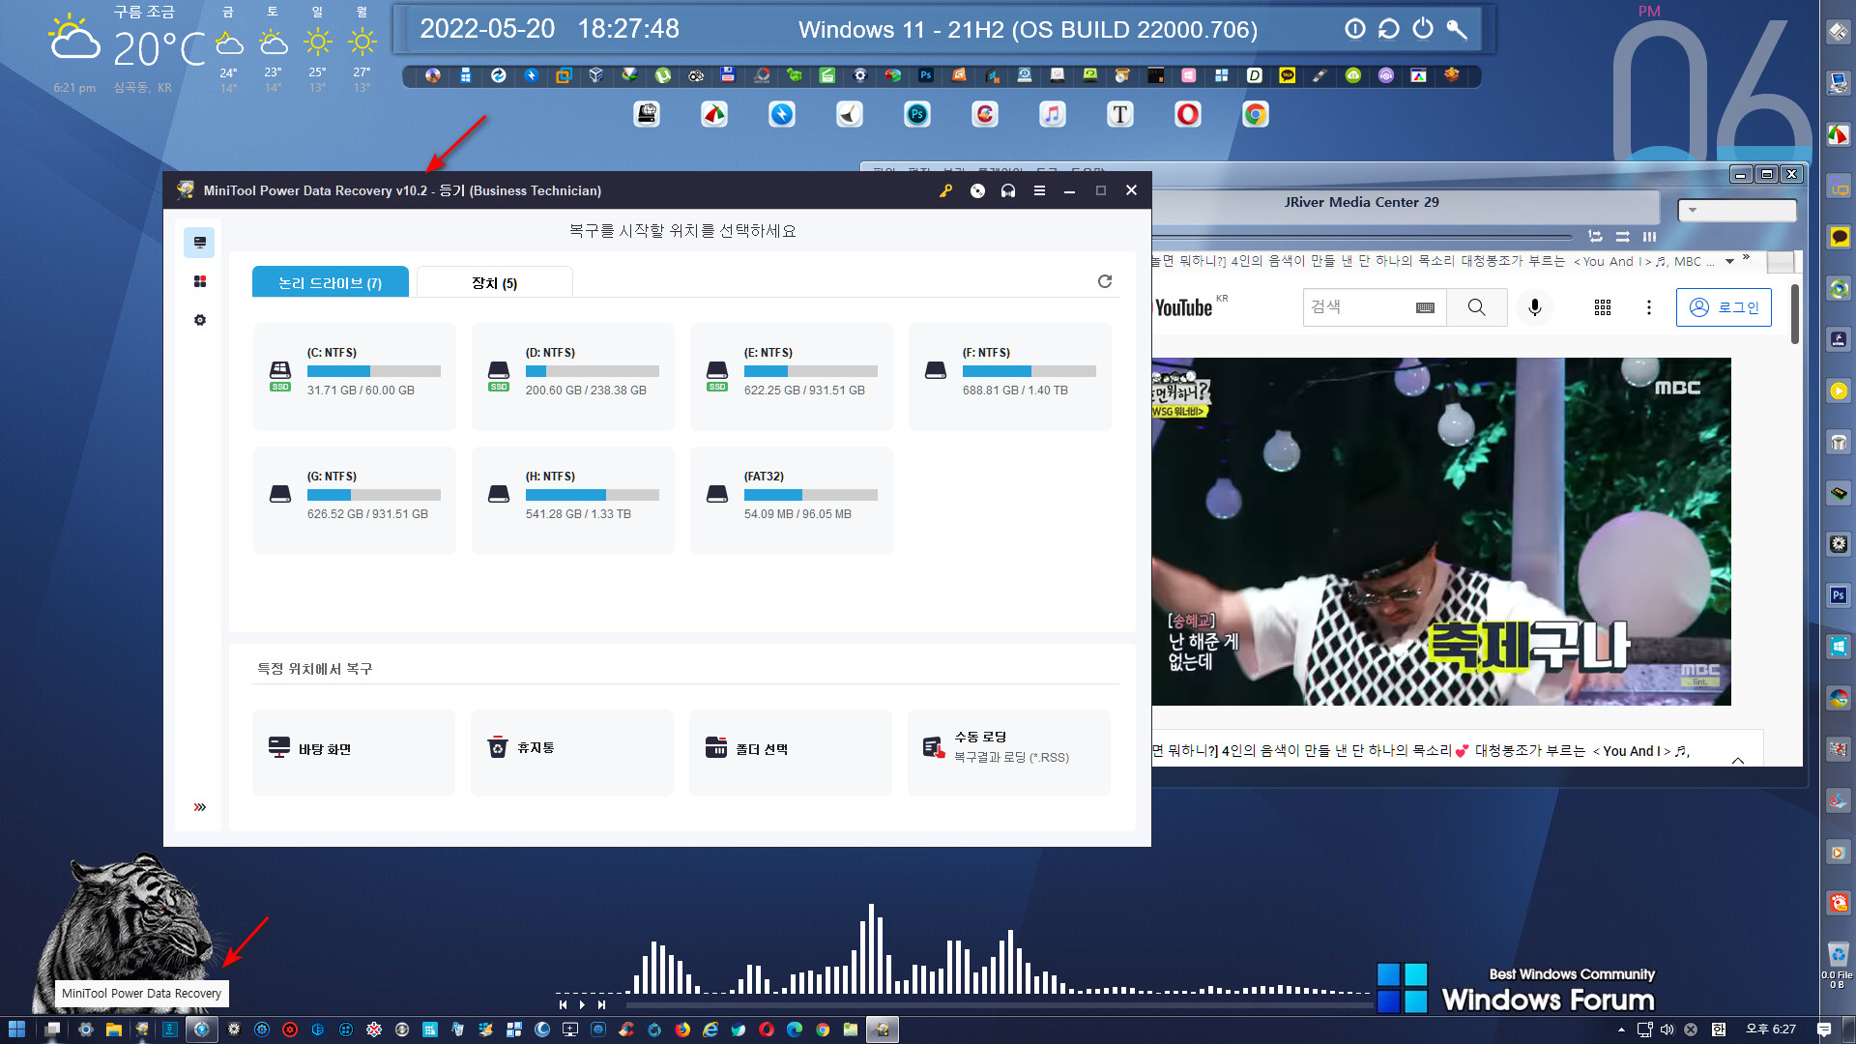Screen dimensions: 1856x1044
Task: Choose 폴더 선택 folder recovery option
Action: tap(791, 752)
